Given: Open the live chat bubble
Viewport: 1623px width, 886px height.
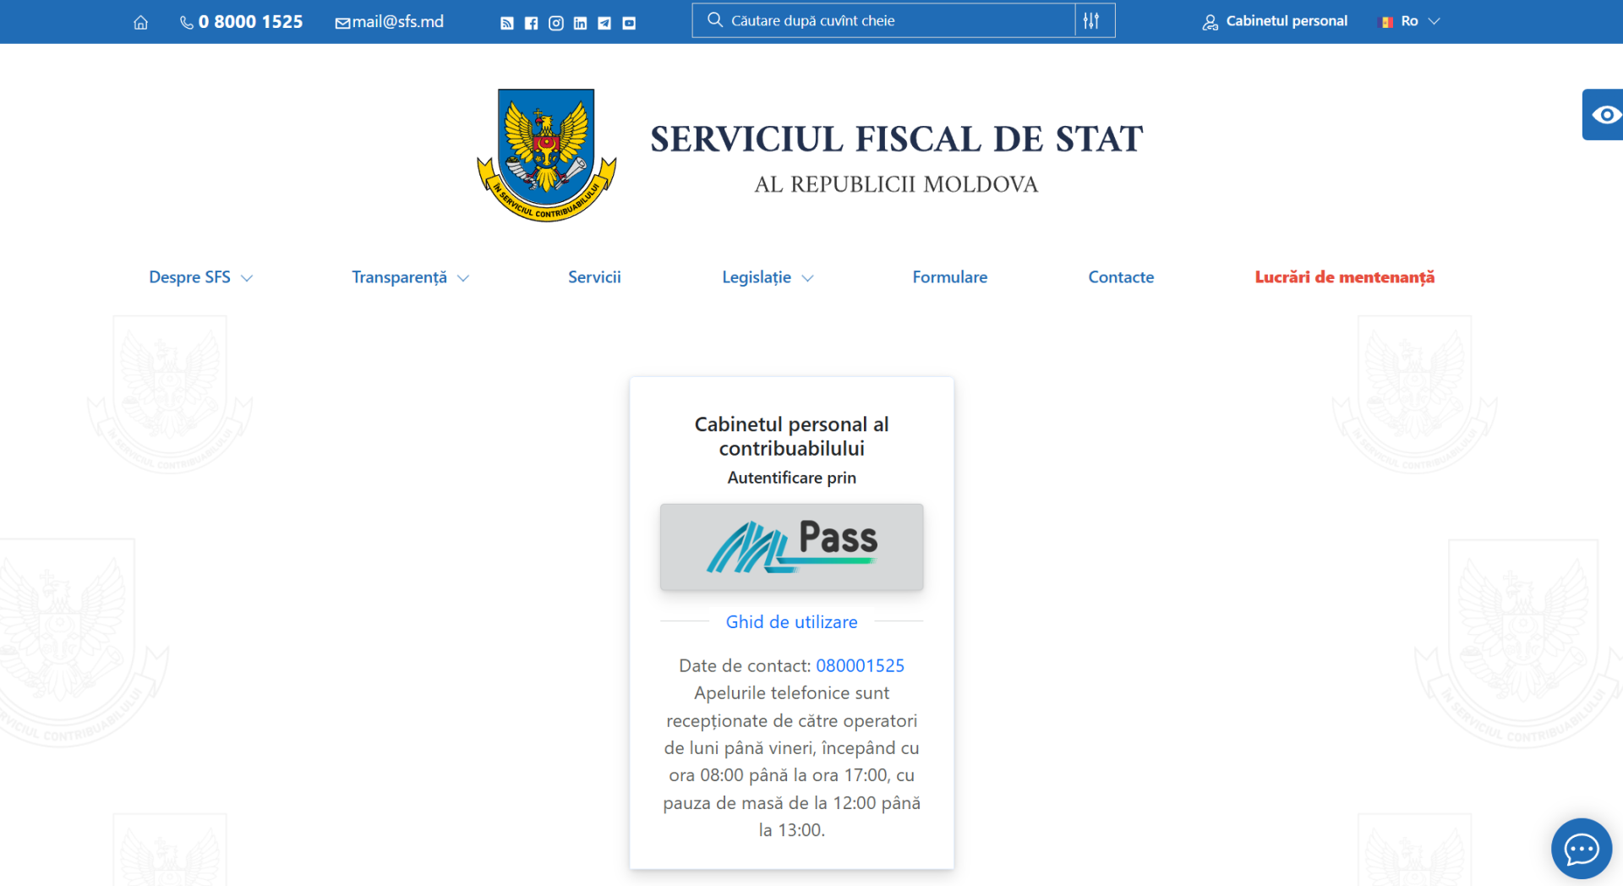Looking at the screenshot, I should 1580,848.
